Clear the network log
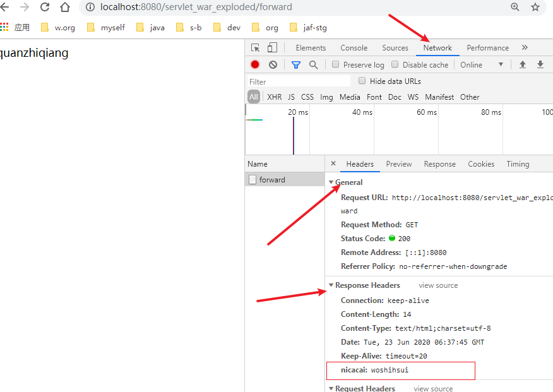This screenshot has height=392, width=553. pyautogui.click(x=273, y=64)
